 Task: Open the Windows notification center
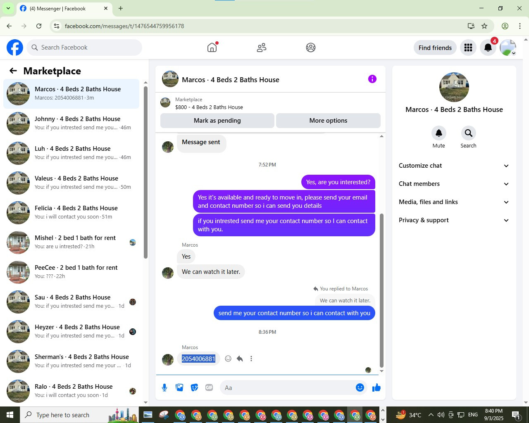(516, 415)
